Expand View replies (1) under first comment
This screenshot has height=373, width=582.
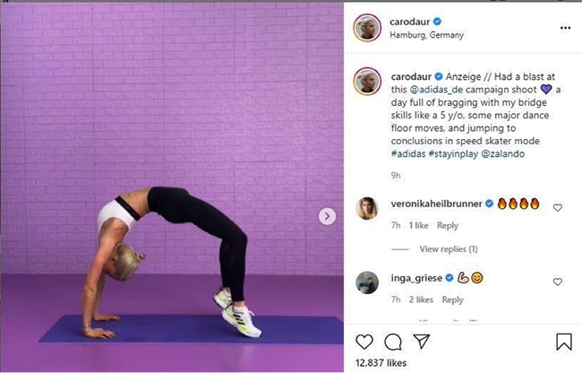pos(449,249)
